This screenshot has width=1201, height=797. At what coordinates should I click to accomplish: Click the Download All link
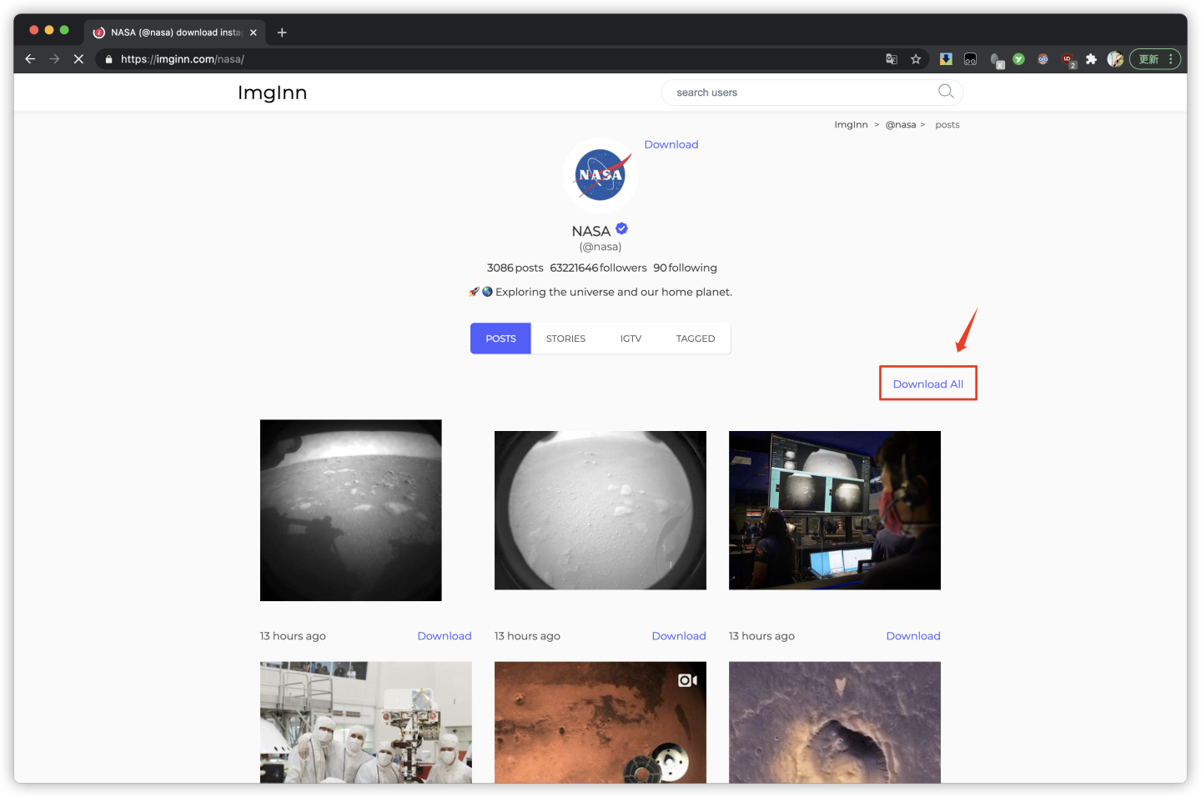point(928,383)
